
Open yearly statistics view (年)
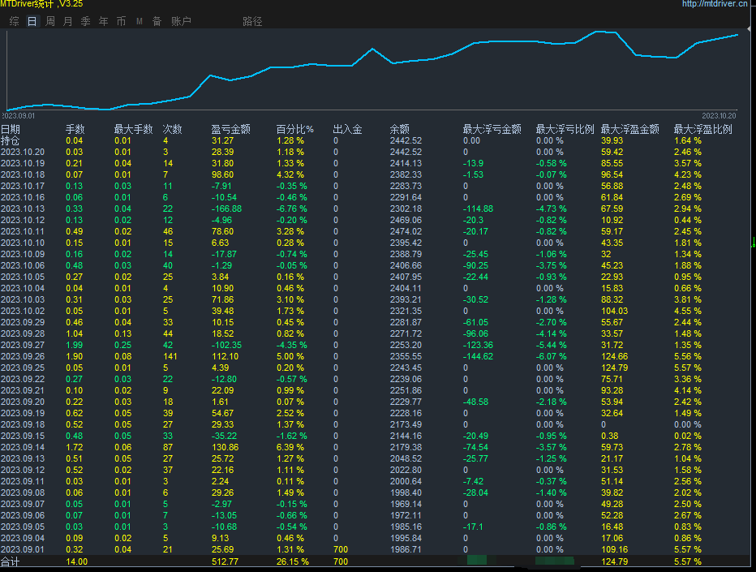[x=103, y=21]
